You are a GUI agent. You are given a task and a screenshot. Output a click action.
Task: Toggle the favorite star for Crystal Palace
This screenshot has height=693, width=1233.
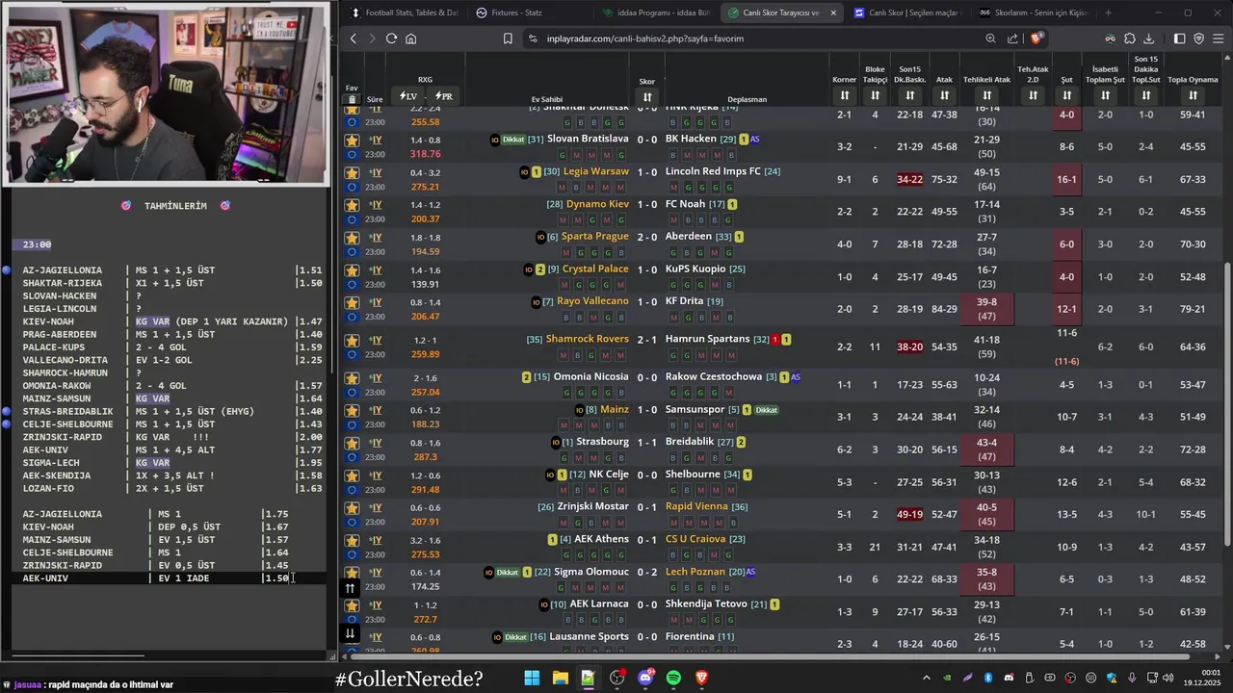(x=352, y=270)
